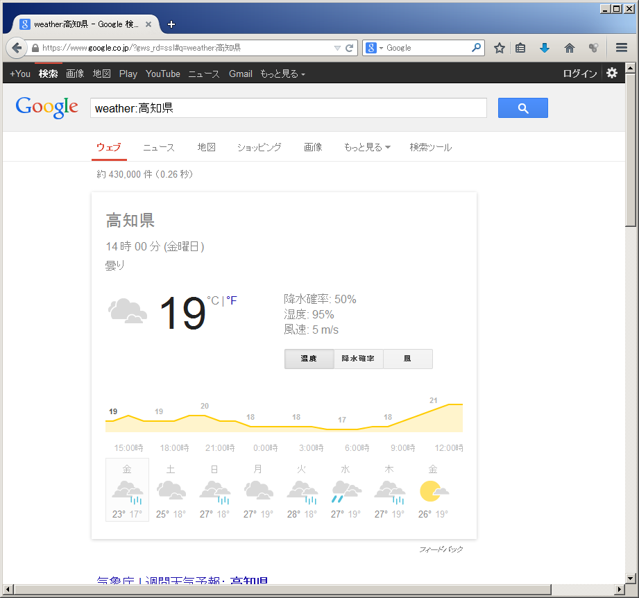The image size is (639, 598).
Task: Click 検索 in the top black bar
Action: (x=48, y=74)
